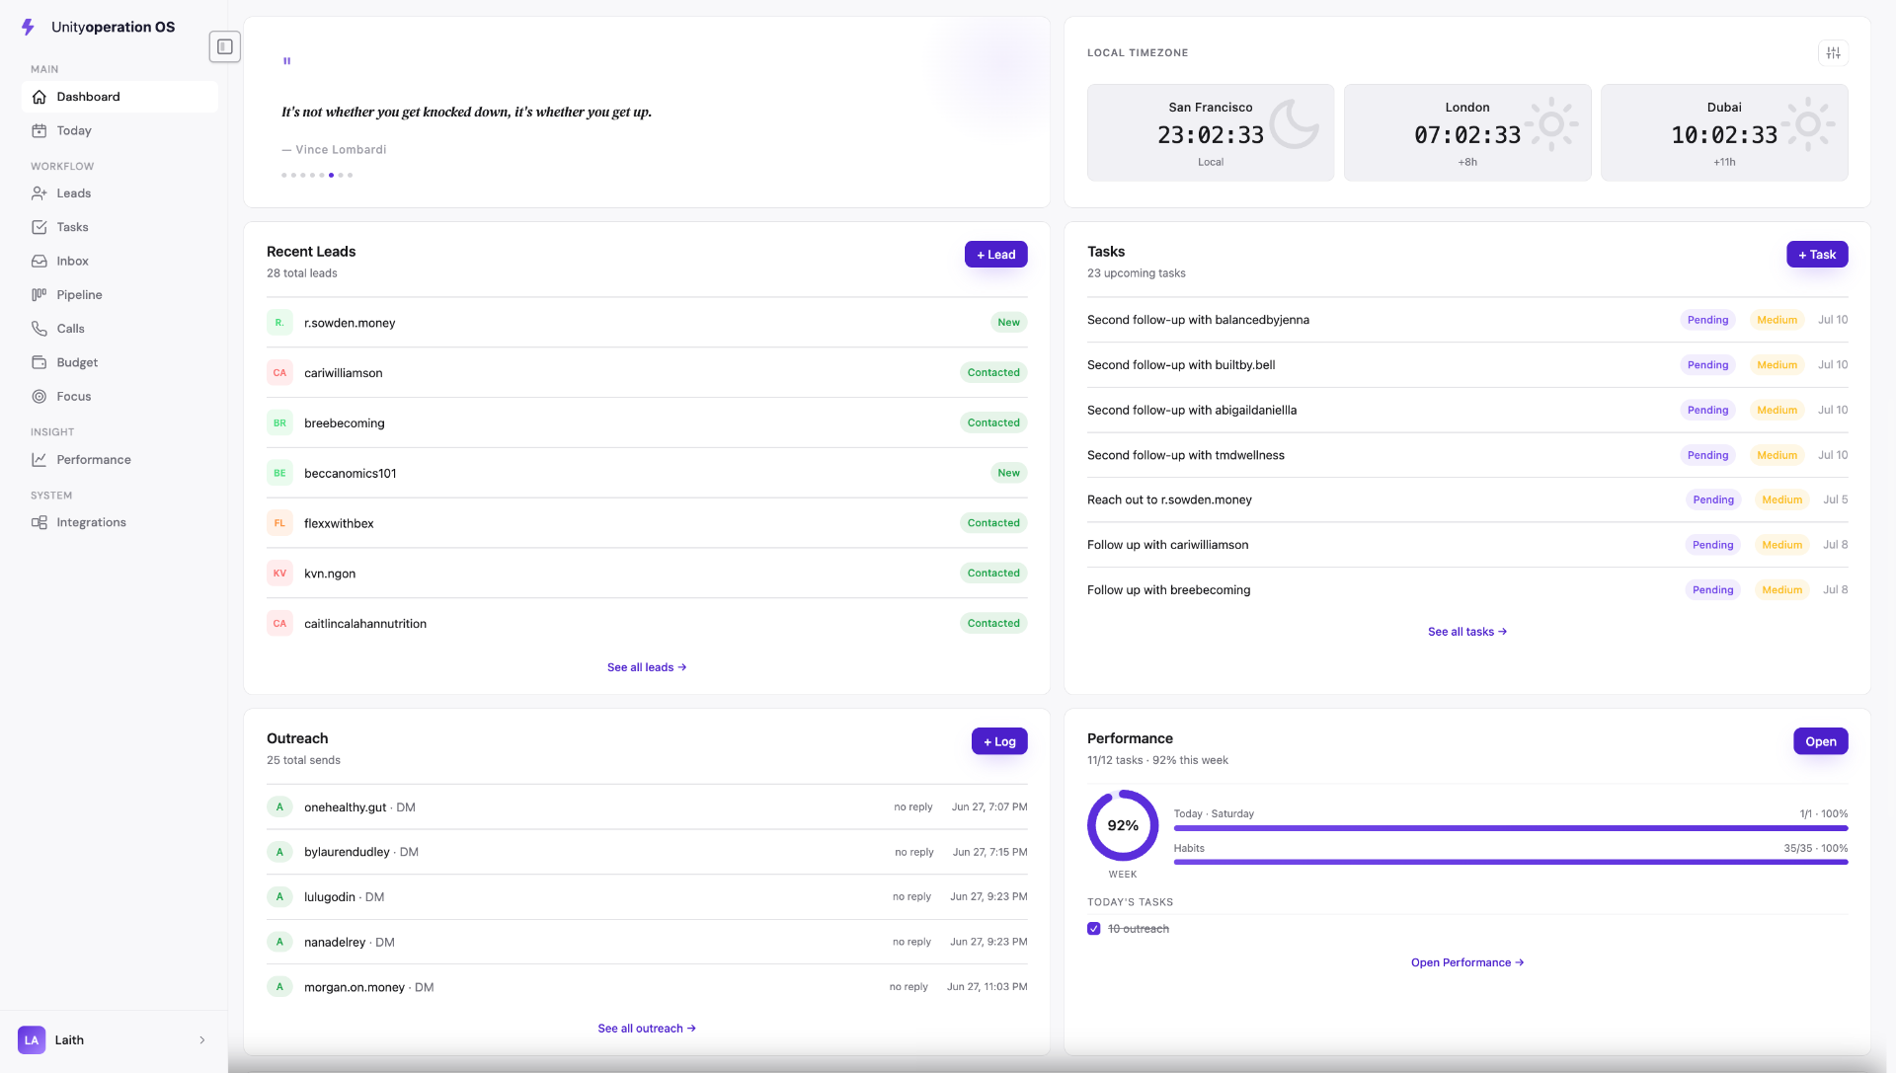Click the + Lead button

995,255
